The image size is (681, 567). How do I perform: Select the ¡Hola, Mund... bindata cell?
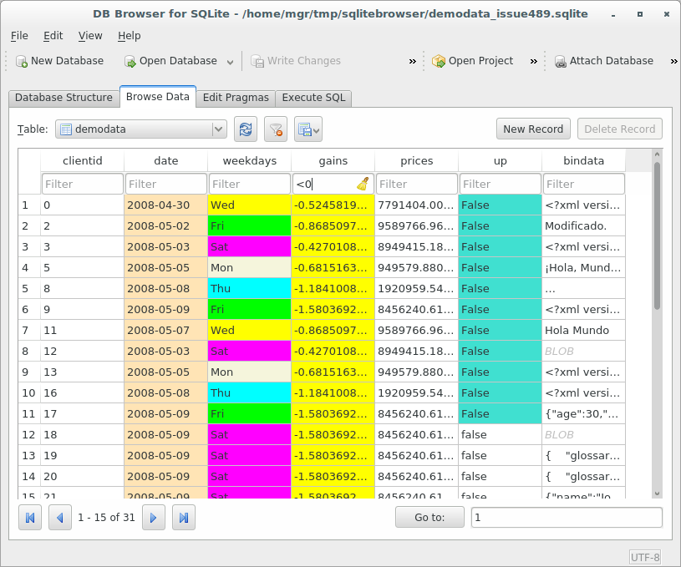[584, 267]
